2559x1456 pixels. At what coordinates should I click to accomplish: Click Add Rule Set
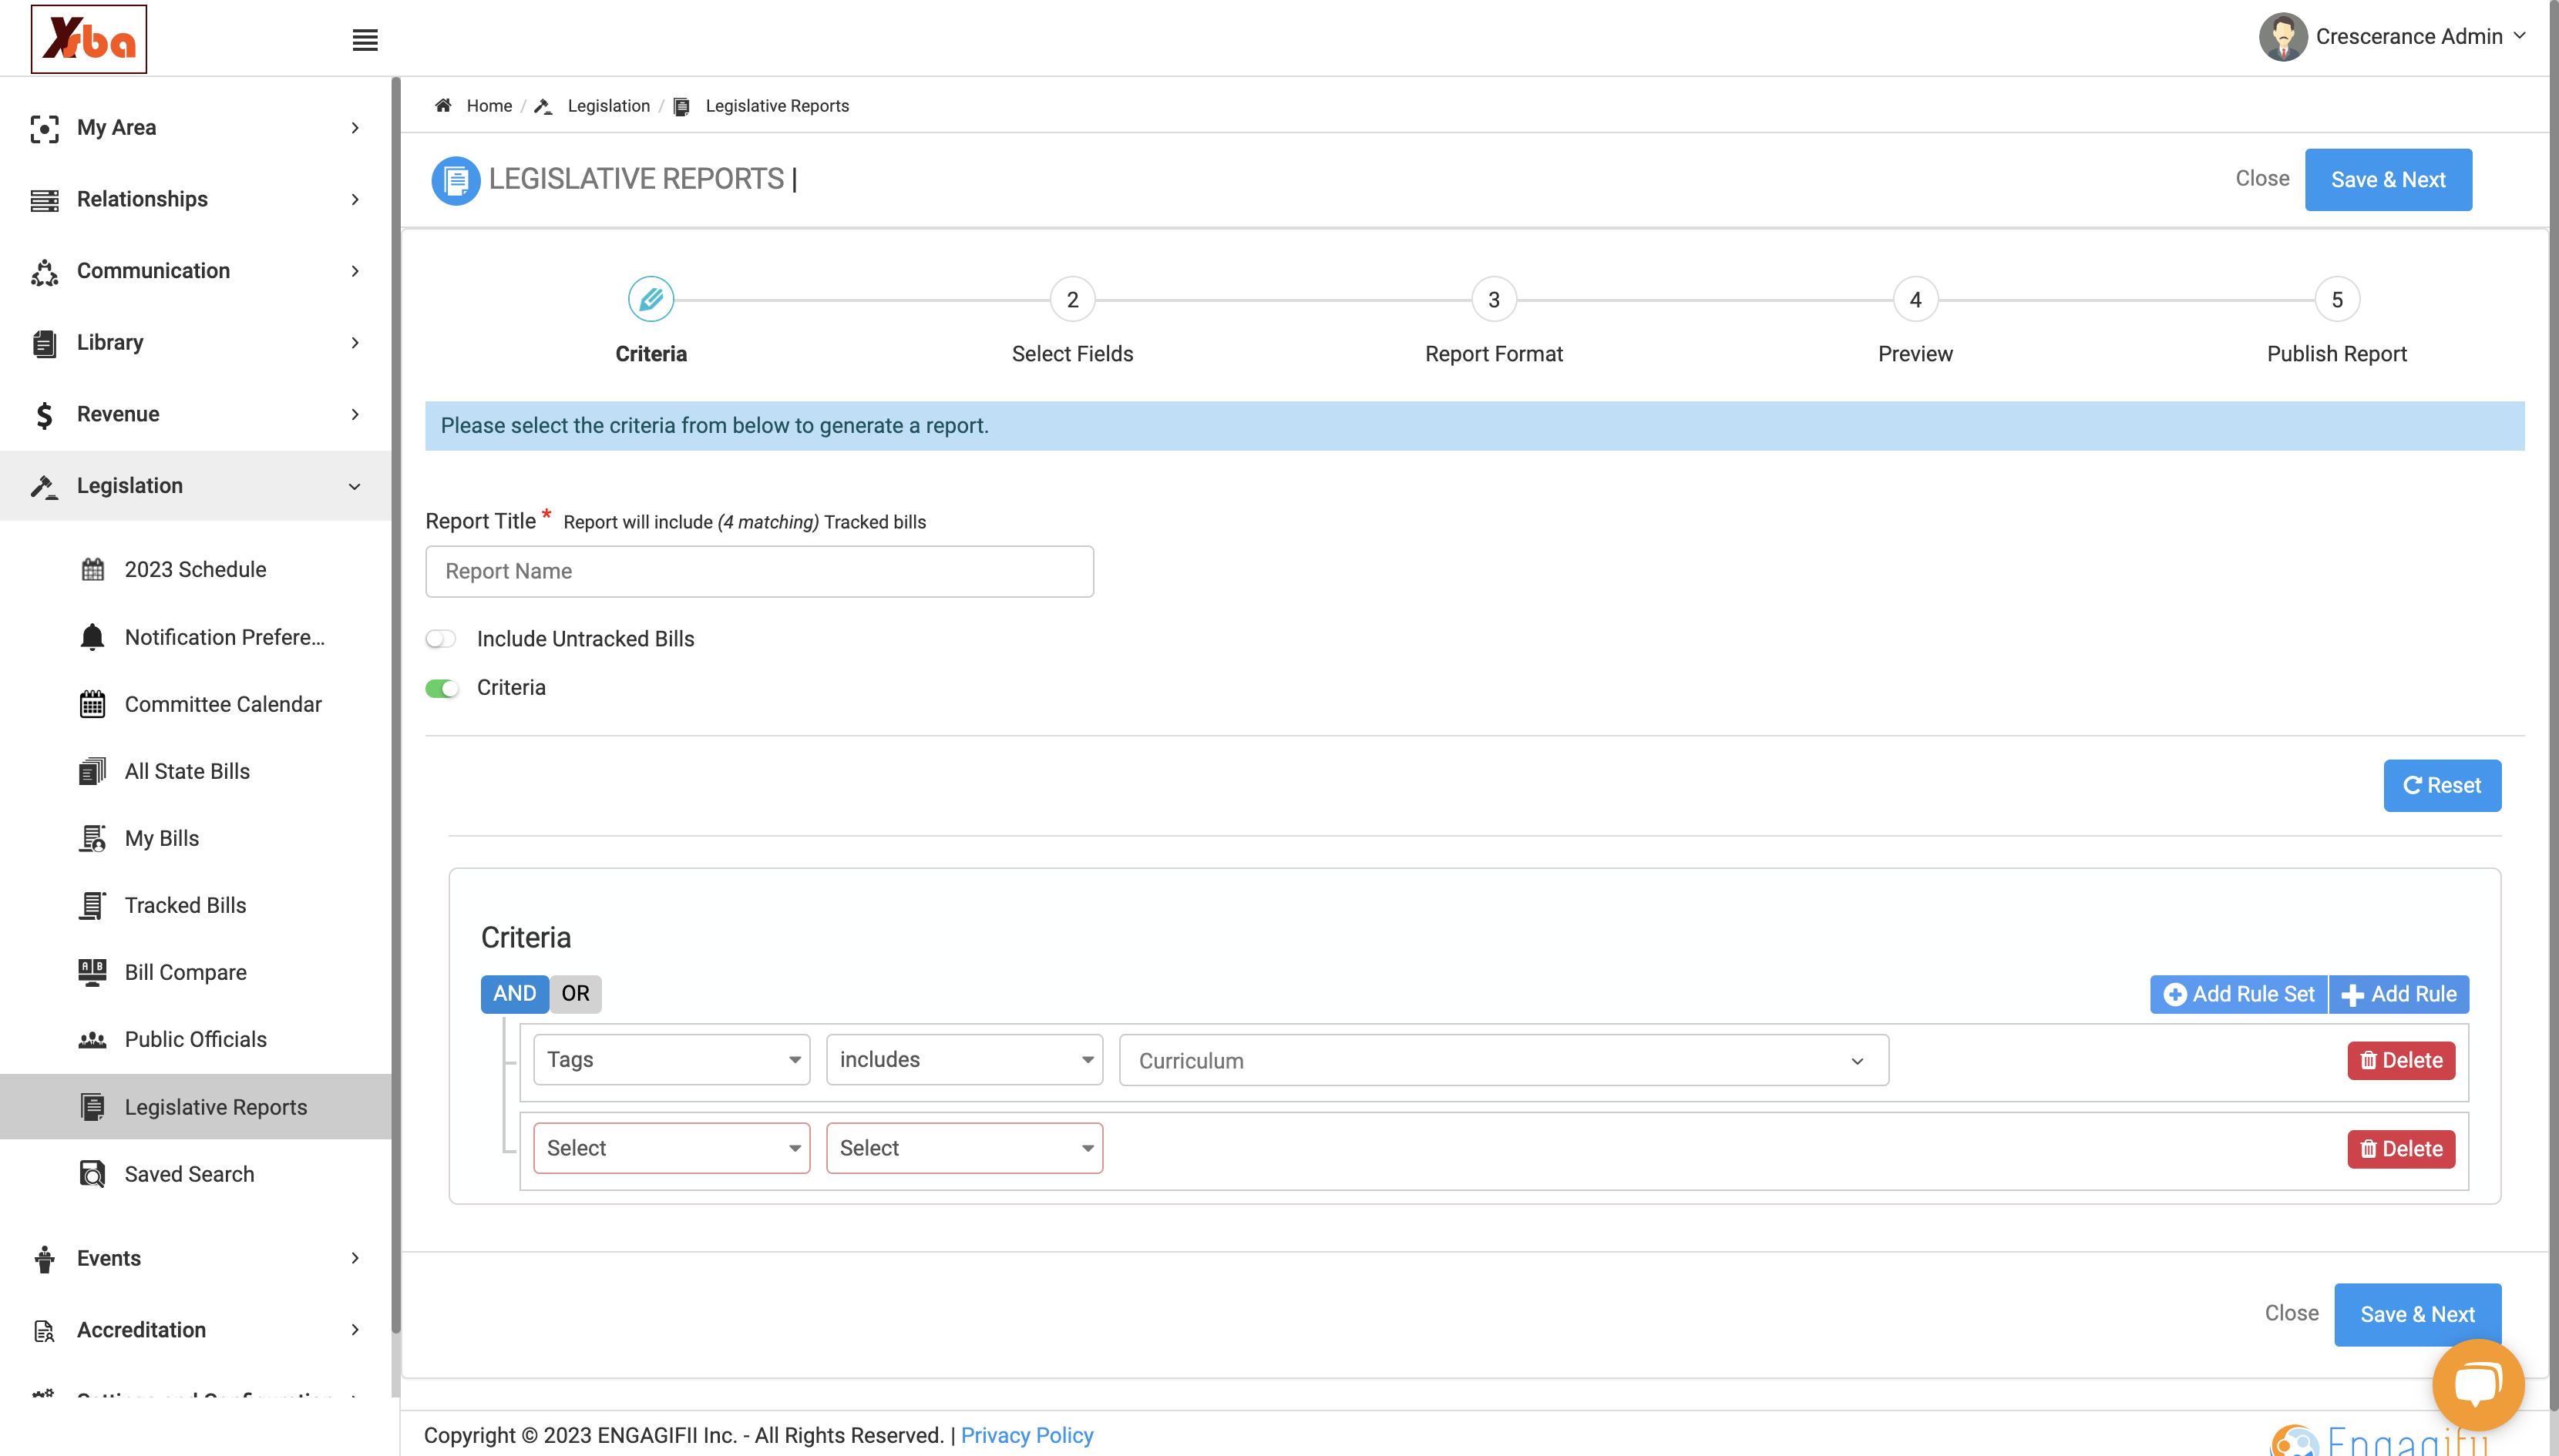click(x=2239, y=994)
